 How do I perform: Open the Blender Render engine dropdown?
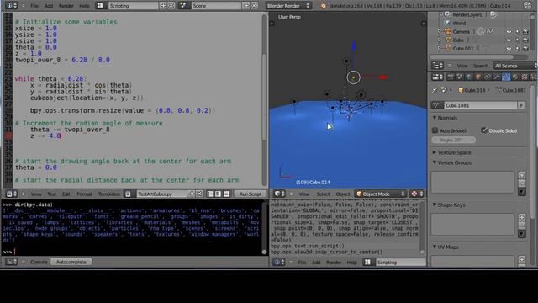(x=287, y=6)
